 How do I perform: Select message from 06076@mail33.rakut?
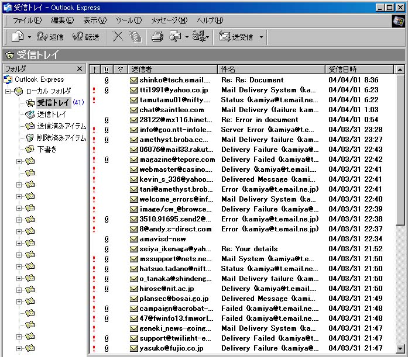pos(176,150)
